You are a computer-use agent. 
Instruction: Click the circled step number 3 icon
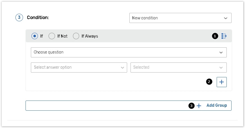(x=19, y=17)
